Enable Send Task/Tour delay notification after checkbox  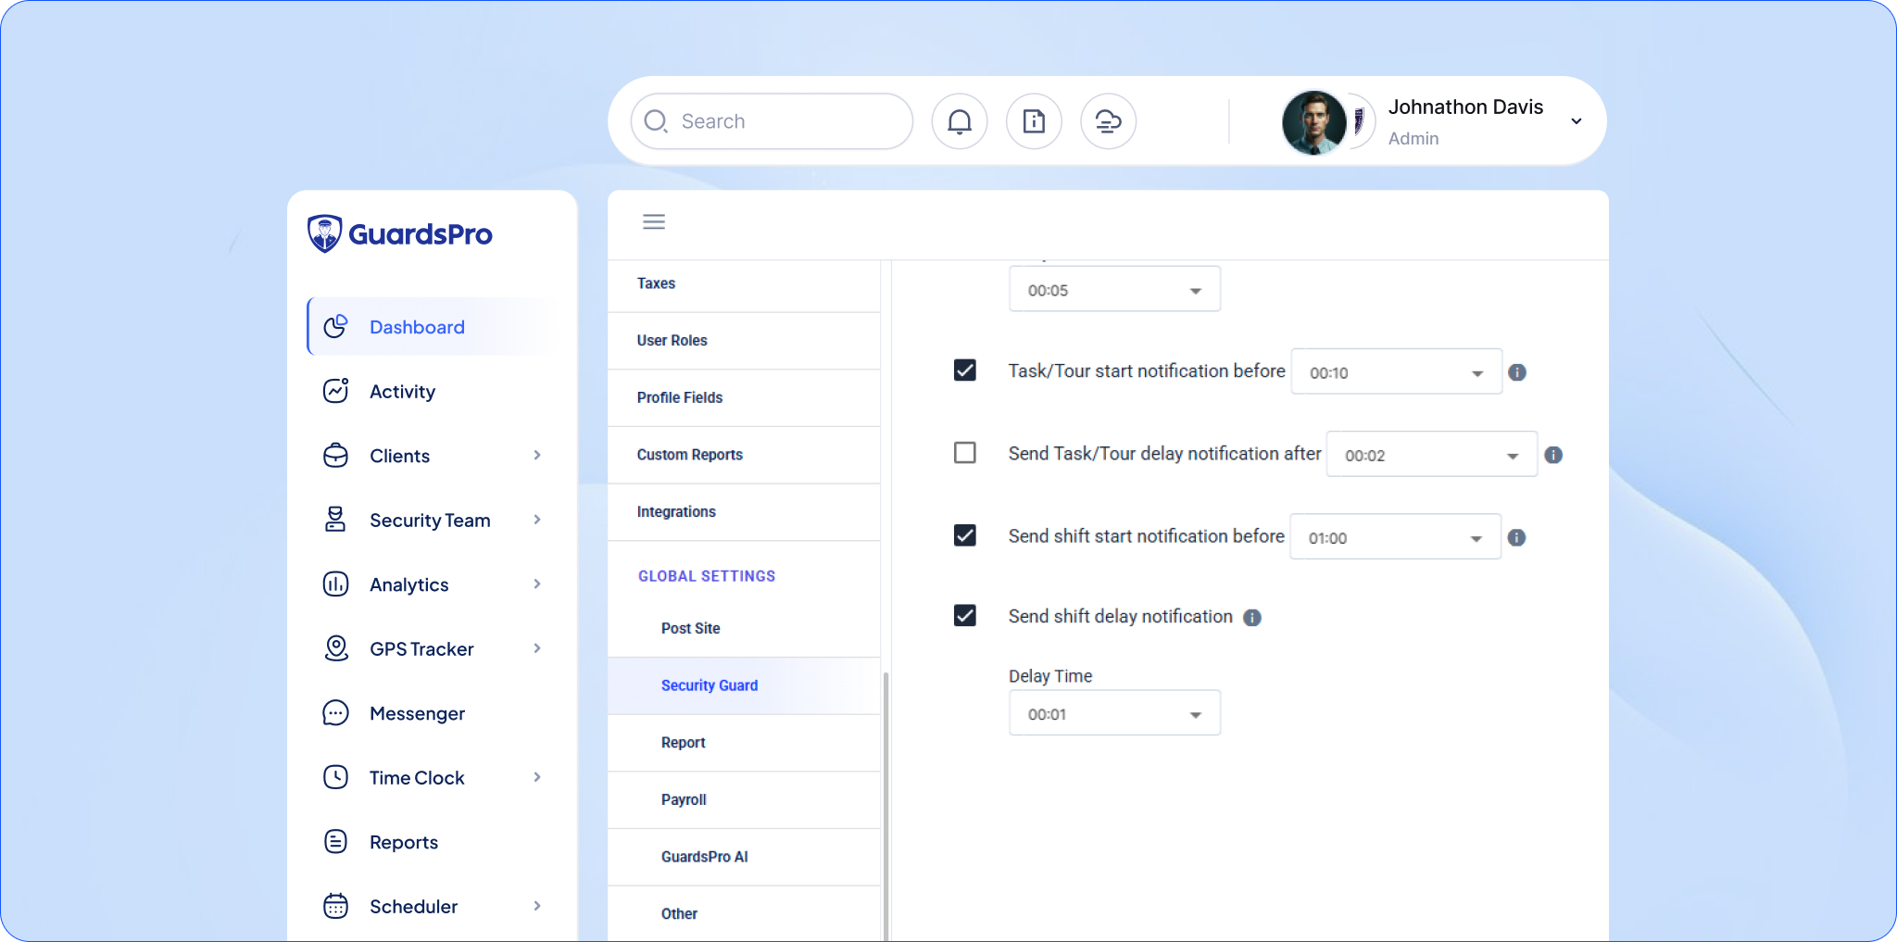click(965, 453)
